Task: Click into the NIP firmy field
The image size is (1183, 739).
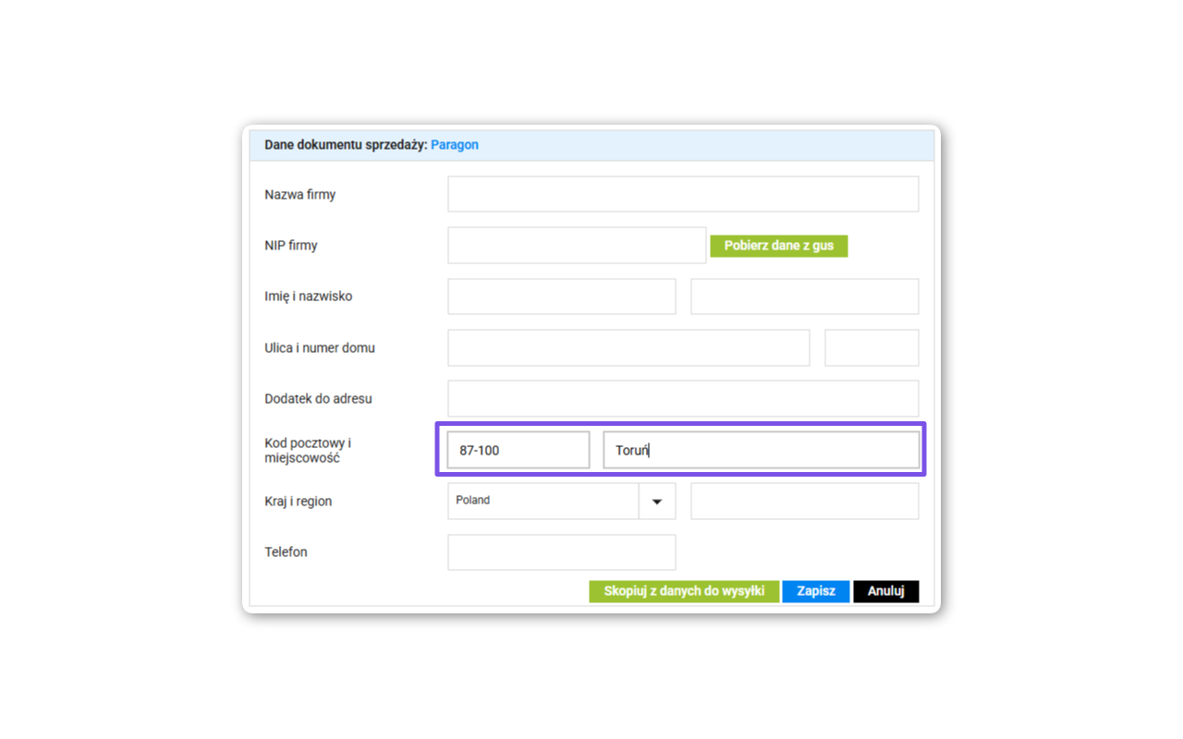Action: tap(577, 246)
